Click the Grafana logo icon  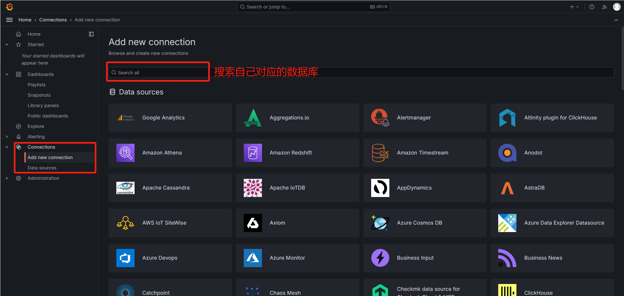click(9, 7)
